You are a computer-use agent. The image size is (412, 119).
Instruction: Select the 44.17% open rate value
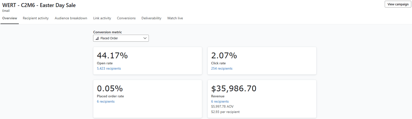[112, 56]
